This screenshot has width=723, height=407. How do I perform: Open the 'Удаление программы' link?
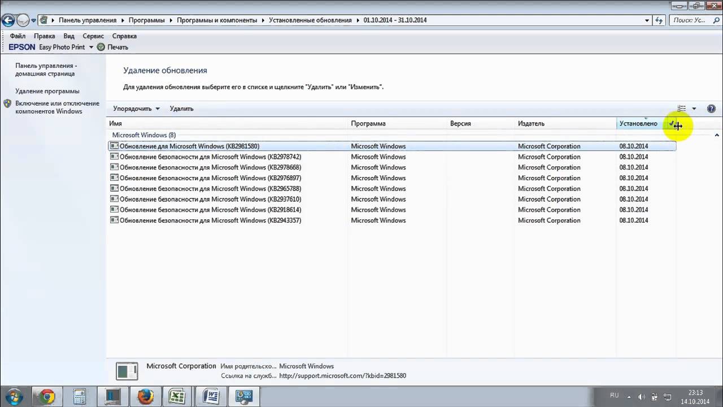point(47,91)
